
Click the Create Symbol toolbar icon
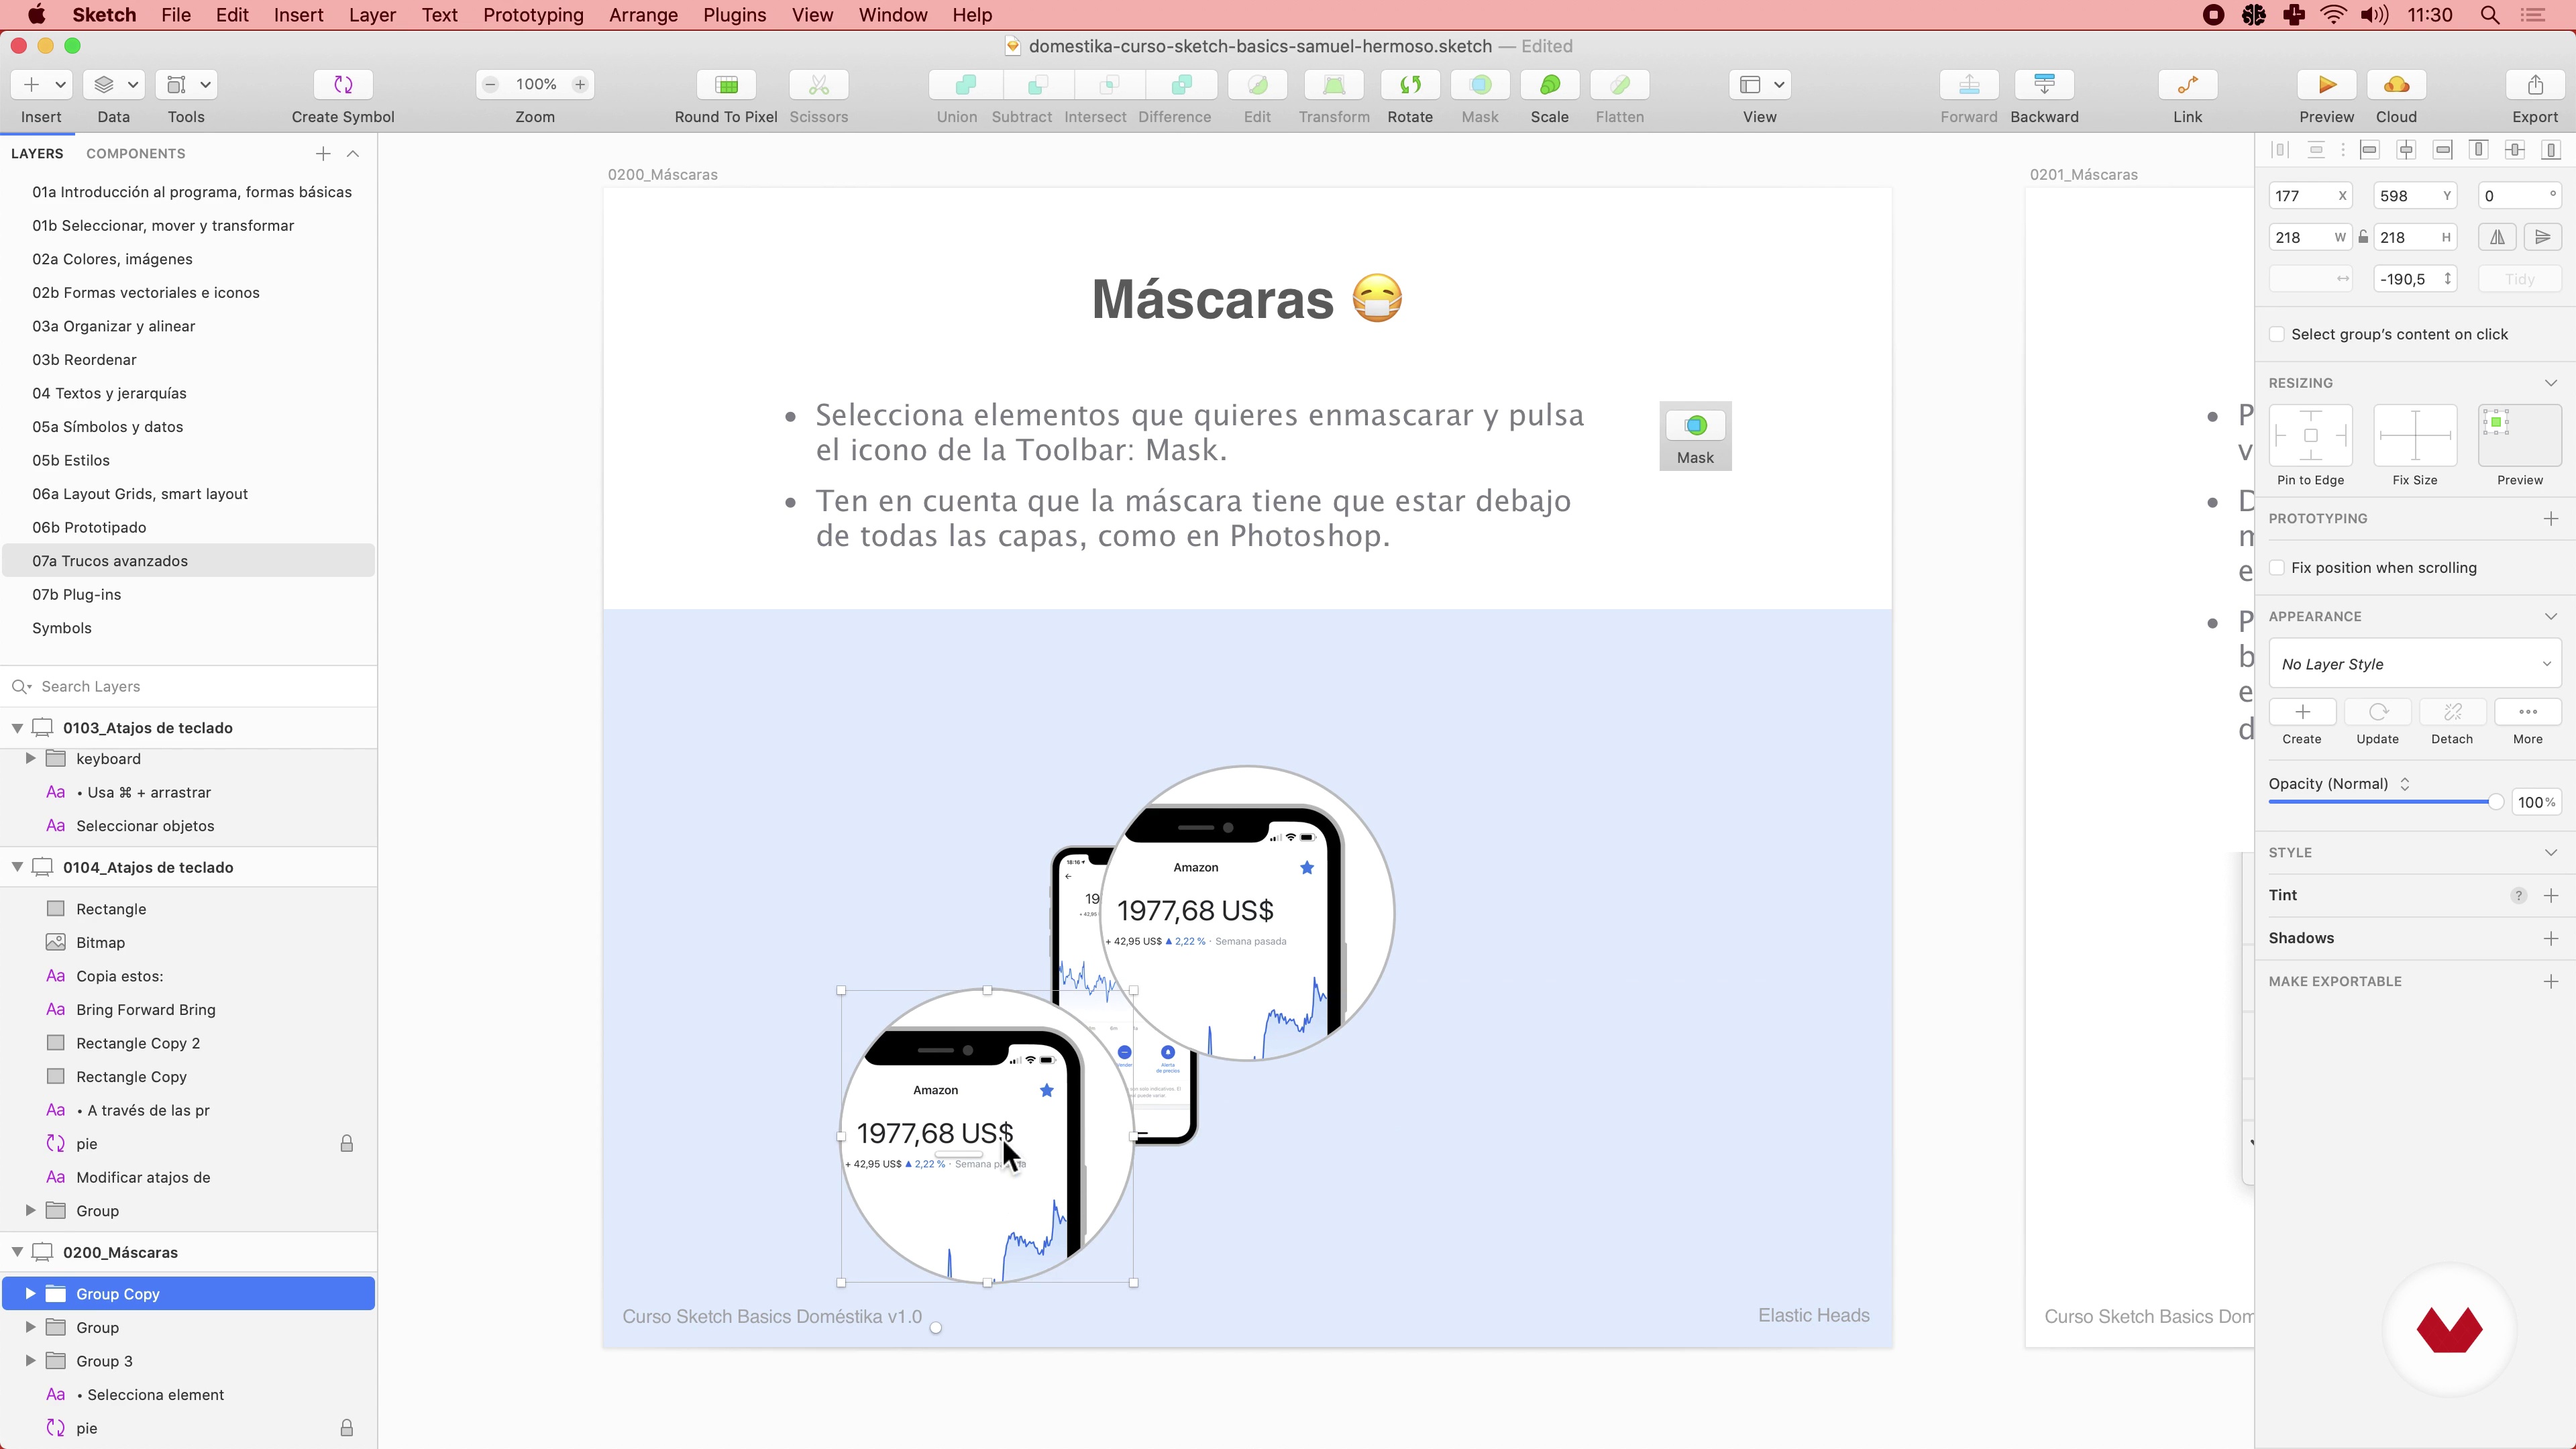coord(343,85)
